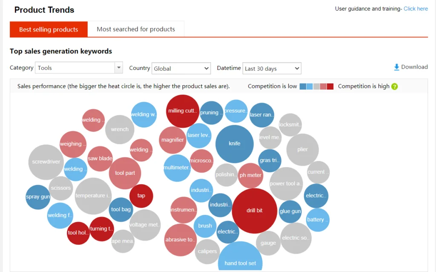Select the 'tool part' bubble

125,173
